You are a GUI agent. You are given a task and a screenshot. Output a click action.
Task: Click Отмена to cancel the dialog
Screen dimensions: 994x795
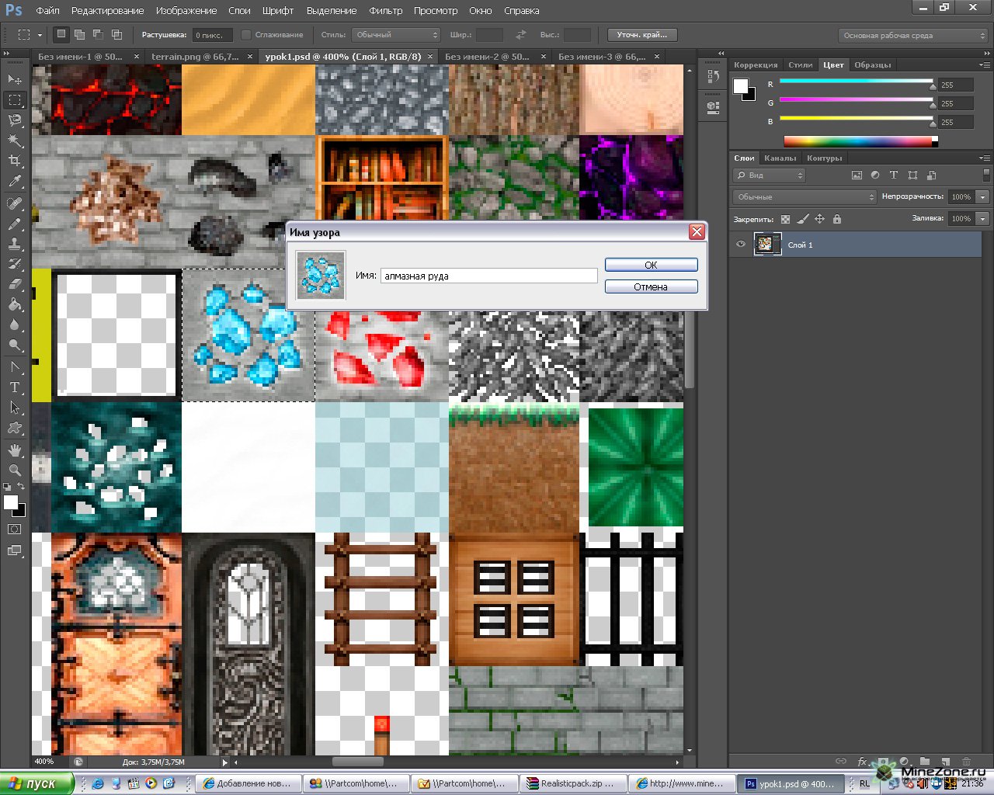click(x=651, y=286)
